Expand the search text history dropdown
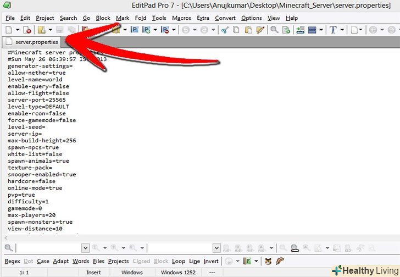The width and height of the screenshot is (400, 277). click(x=86, y=248)
